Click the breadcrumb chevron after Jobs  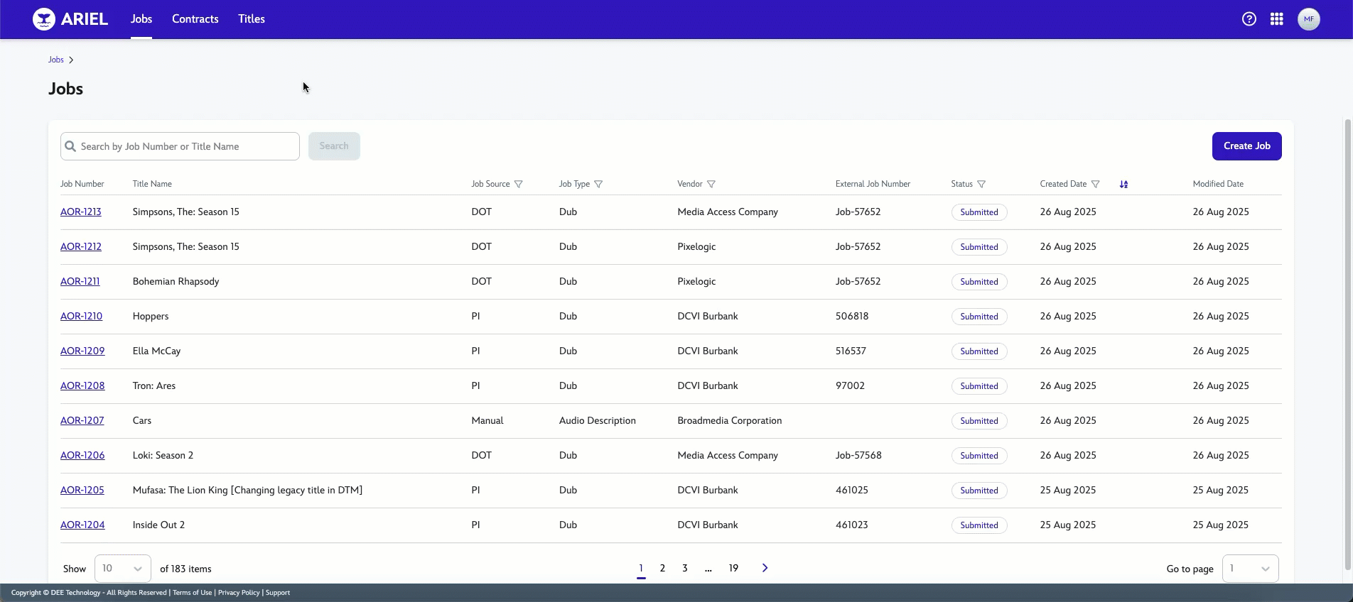pyautogui.click(x=71, y=60)
